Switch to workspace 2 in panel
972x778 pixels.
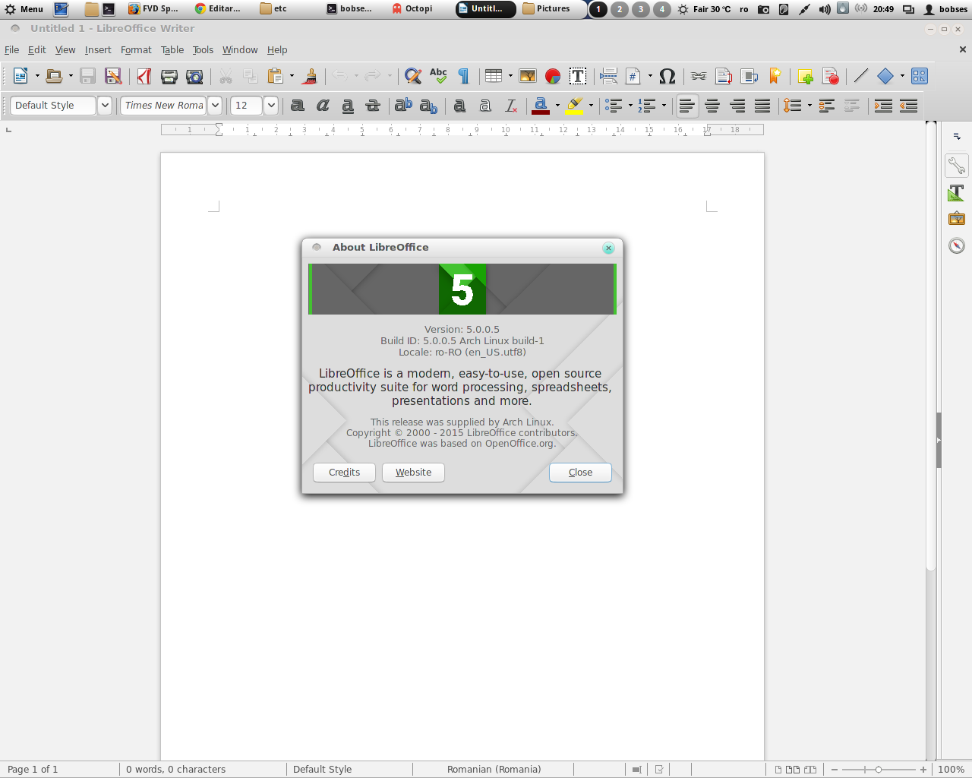click(620, 9)
